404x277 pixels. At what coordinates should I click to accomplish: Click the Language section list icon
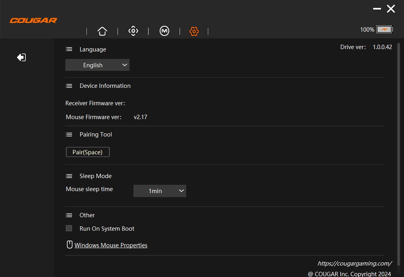coord(69,49)
